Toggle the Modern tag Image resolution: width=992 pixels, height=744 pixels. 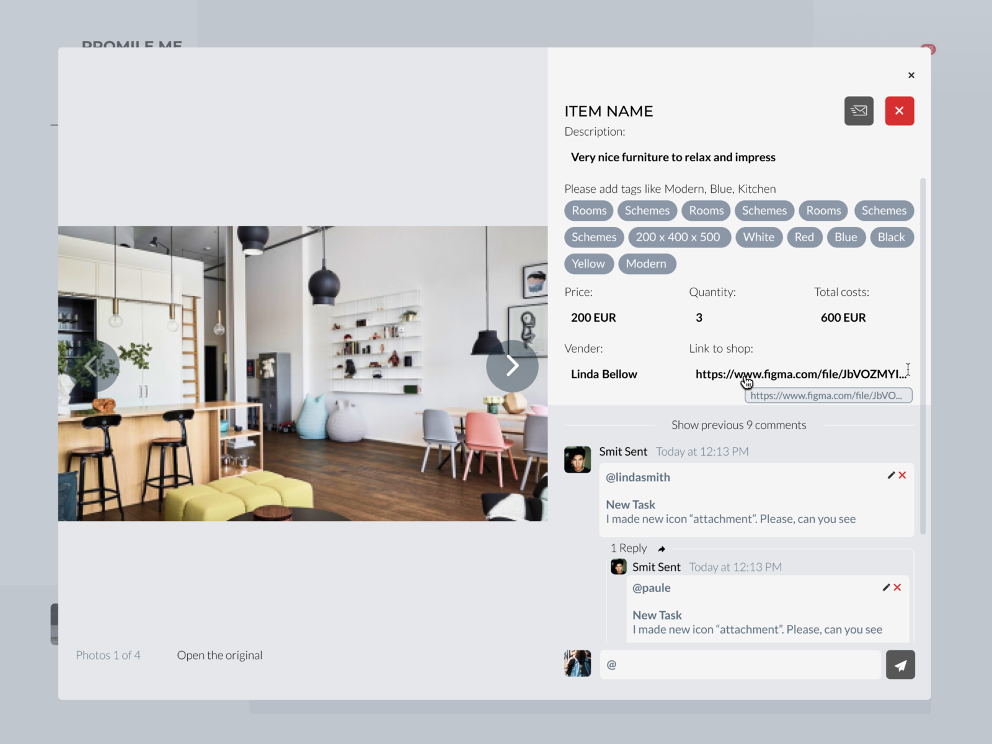click(x=647, y=263)
